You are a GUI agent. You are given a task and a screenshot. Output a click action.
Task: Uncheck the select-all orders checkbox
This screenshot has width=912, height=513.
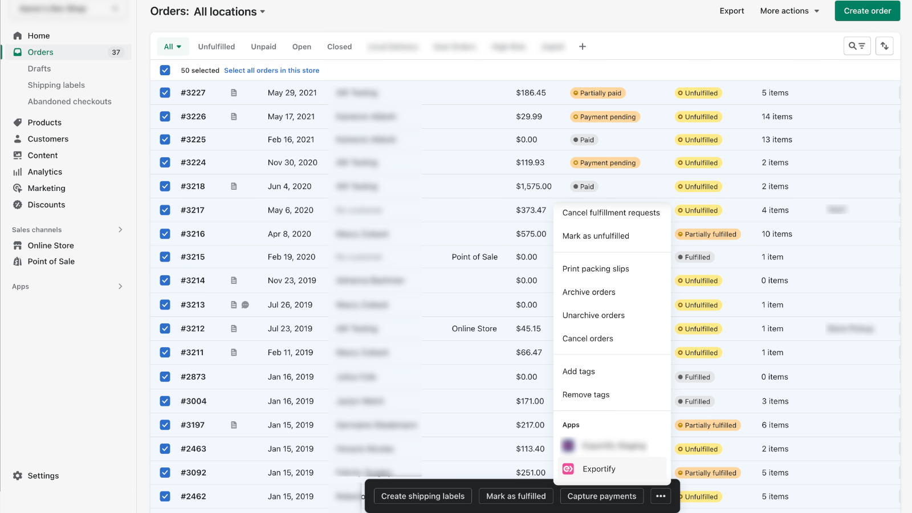click(x=165, y=70)
